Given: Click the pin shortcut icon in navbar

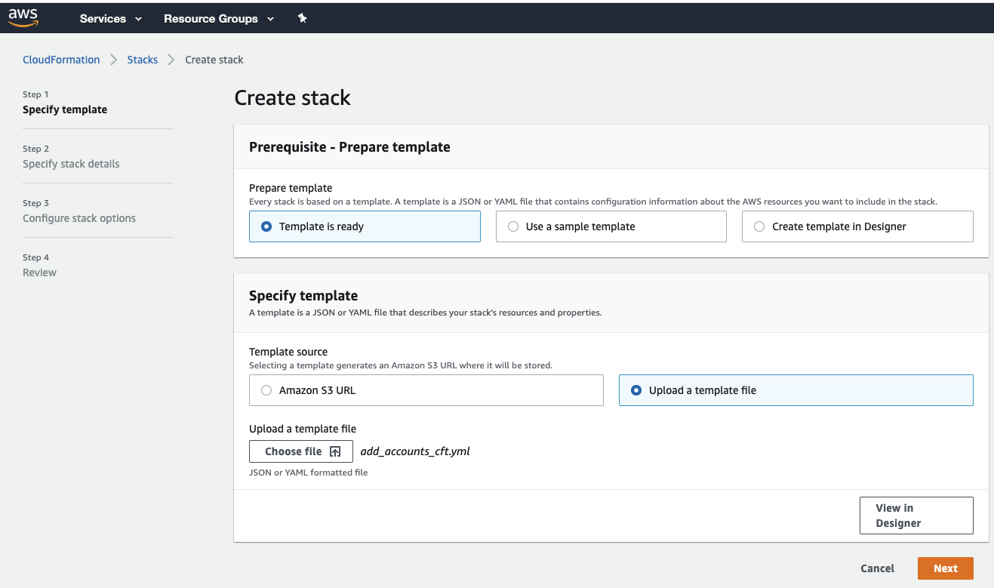Looking at the screenshot, I should coord(303,18).
